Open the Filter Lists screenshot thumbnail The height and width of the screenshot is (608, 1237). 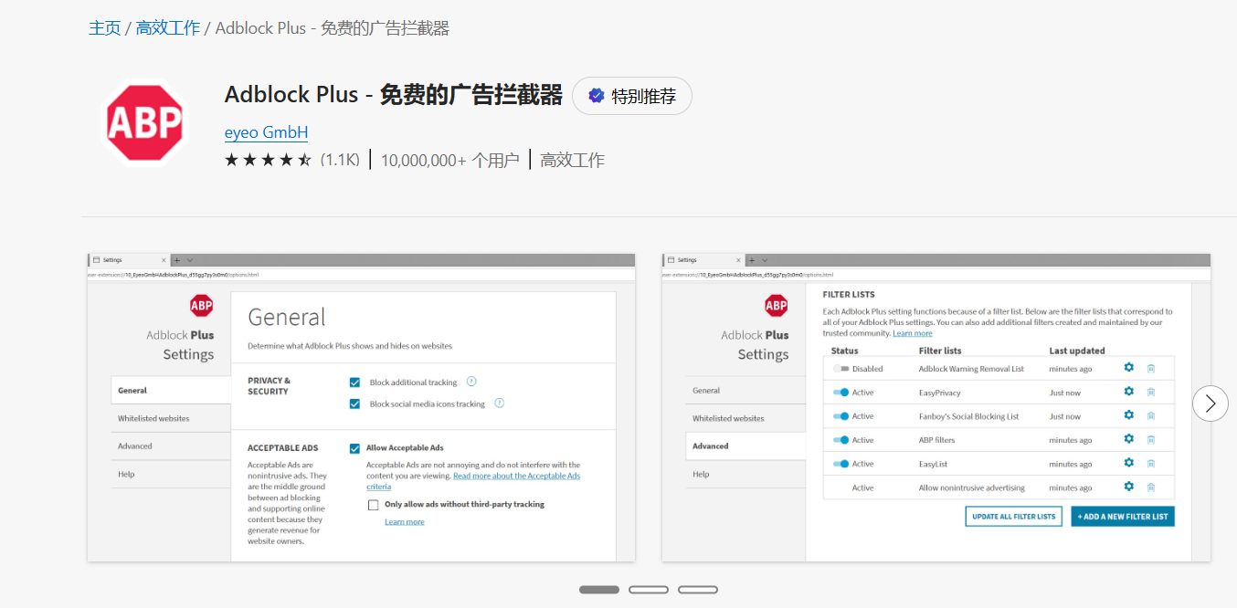936,407
